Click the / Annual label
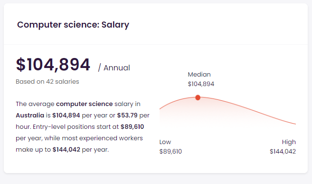Image resolution: width=312 pixels, height=184 pixels. (x=114, y=68)
